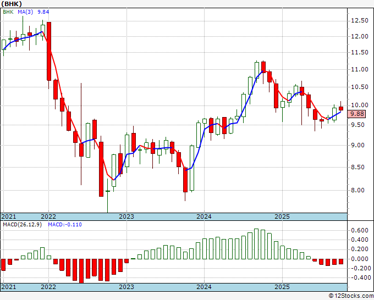Click the lowest red MACD histogram bar

81,271
